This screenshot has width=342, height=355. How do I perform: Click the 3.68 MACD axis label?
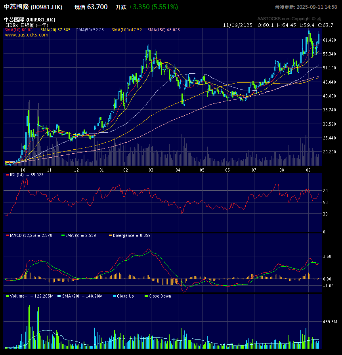pyautogui.click(x=327, y=256)
